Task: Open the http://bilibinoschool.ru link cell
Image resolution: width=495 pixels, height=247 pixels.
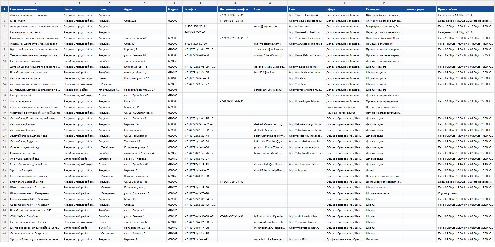Action: [x=306, y=216]
